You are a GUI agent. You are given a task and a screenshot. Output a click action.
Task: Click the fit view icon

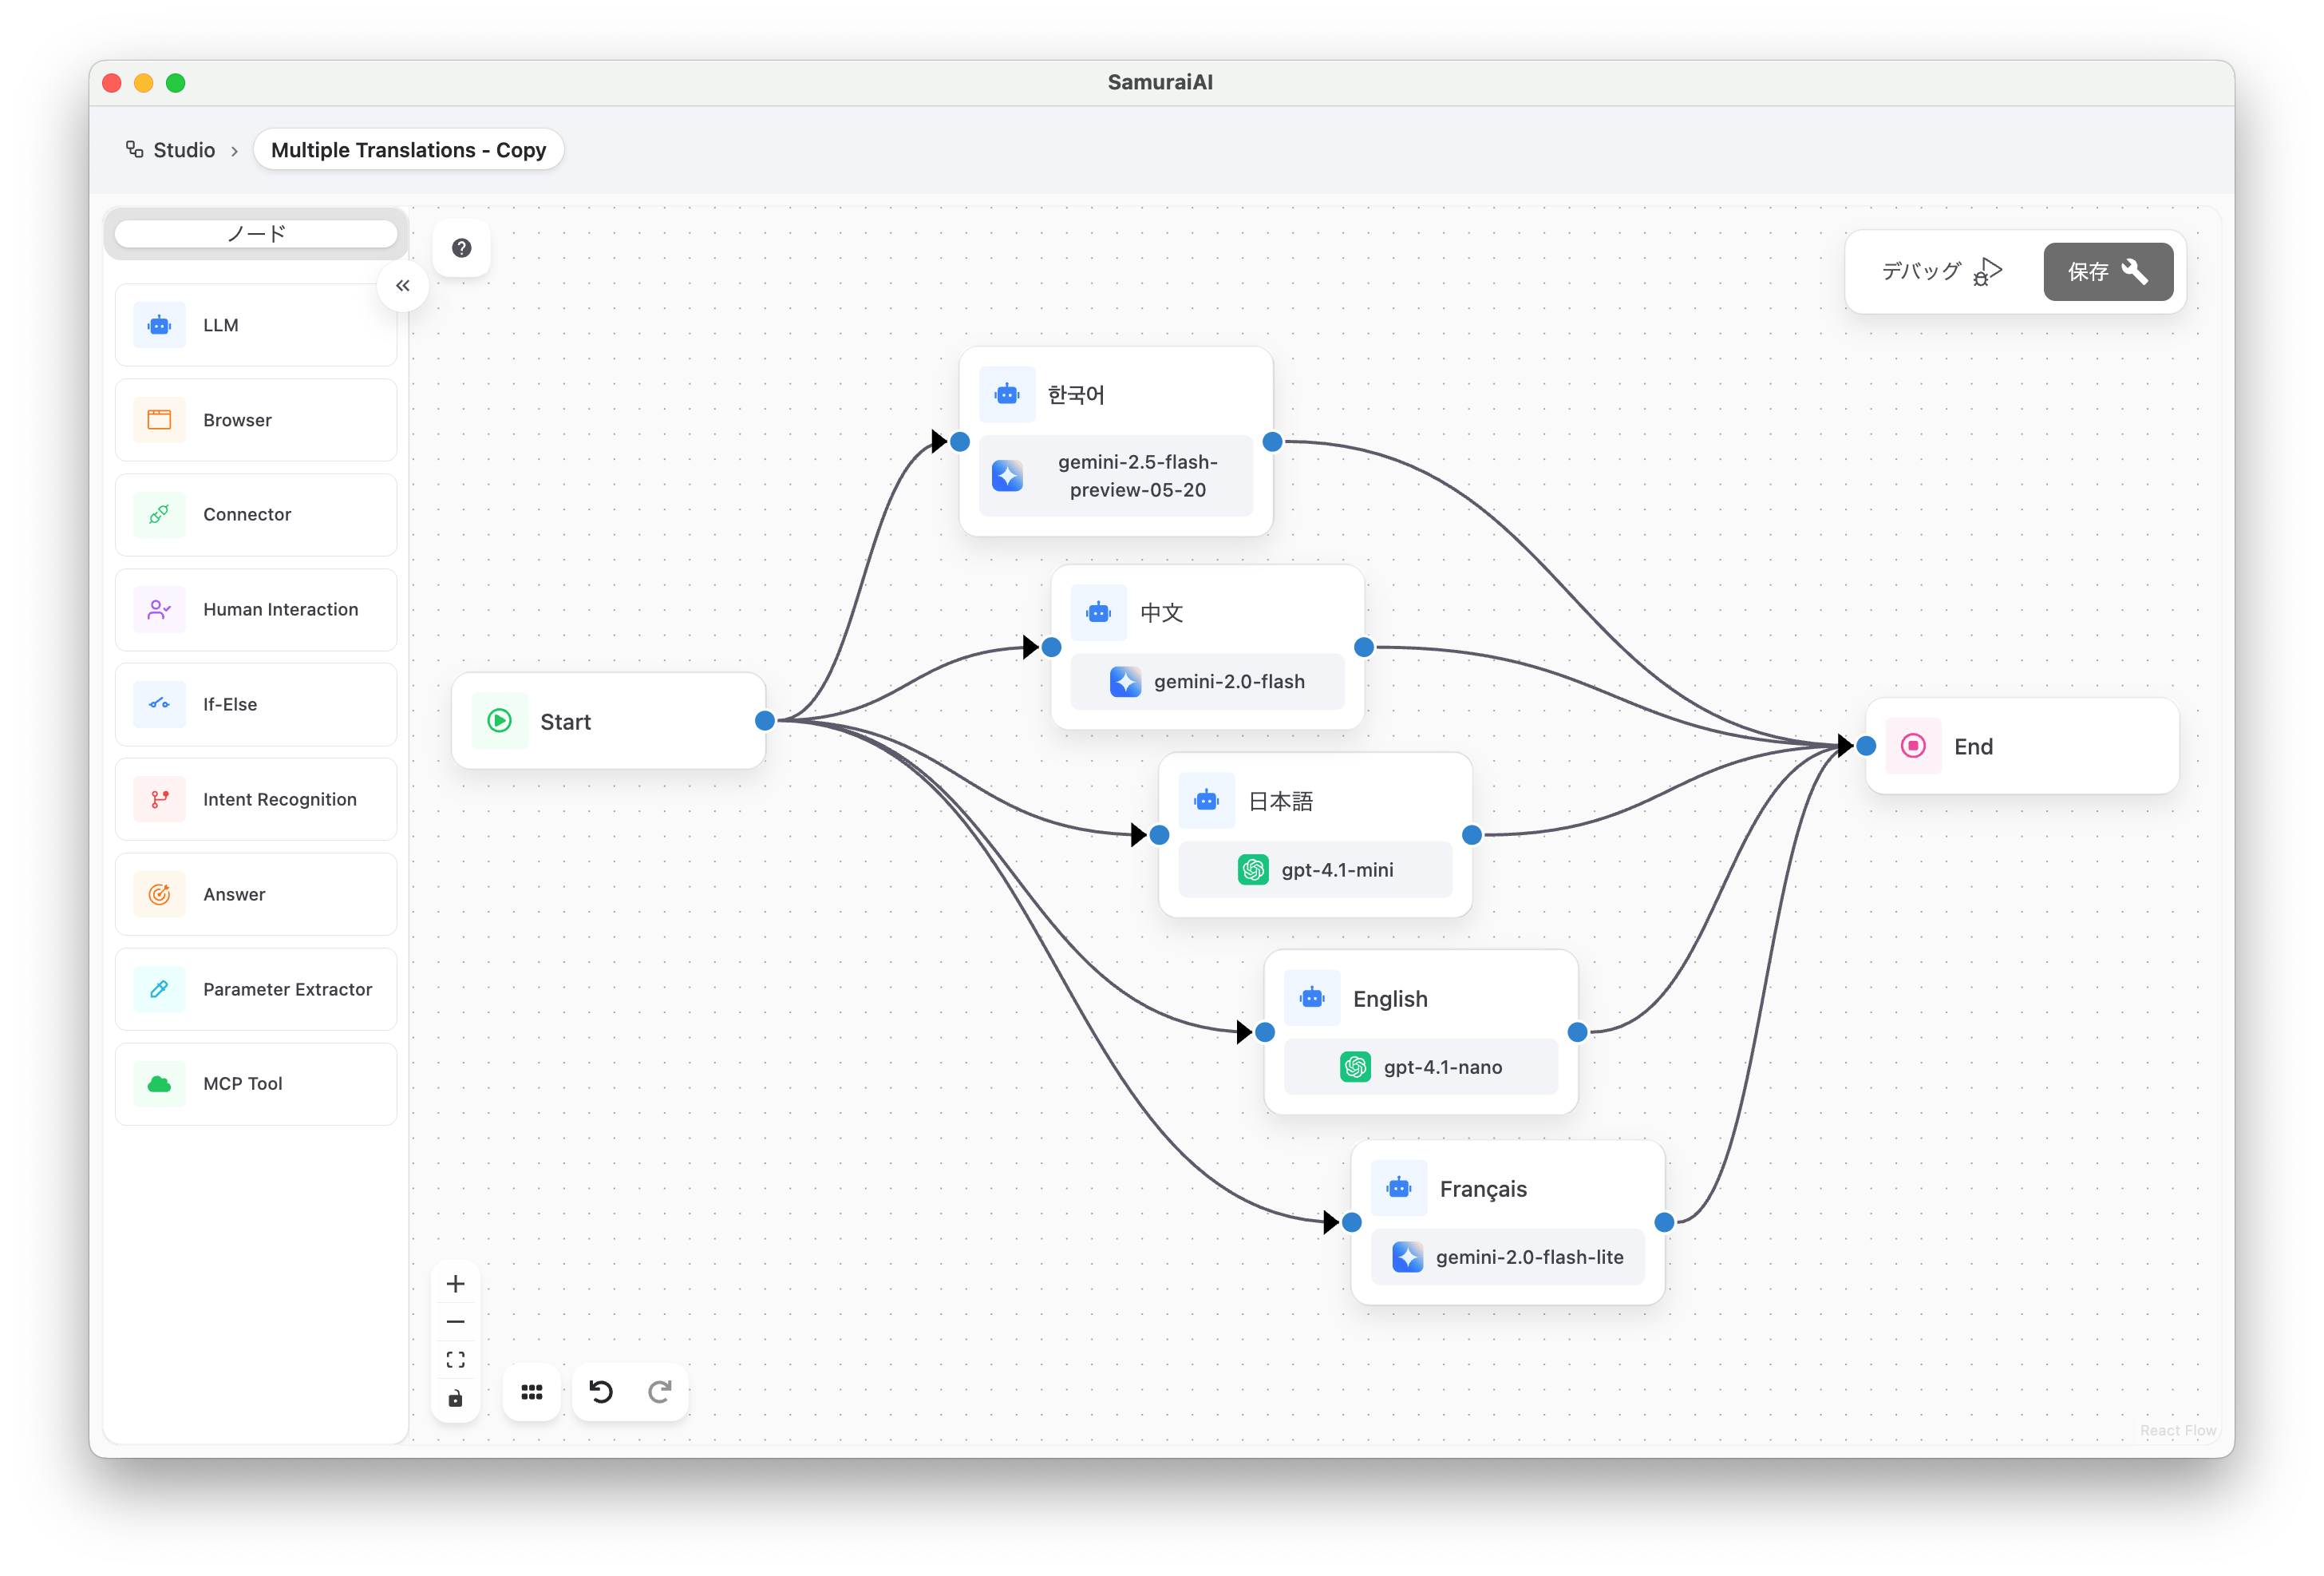point(455,1360)
